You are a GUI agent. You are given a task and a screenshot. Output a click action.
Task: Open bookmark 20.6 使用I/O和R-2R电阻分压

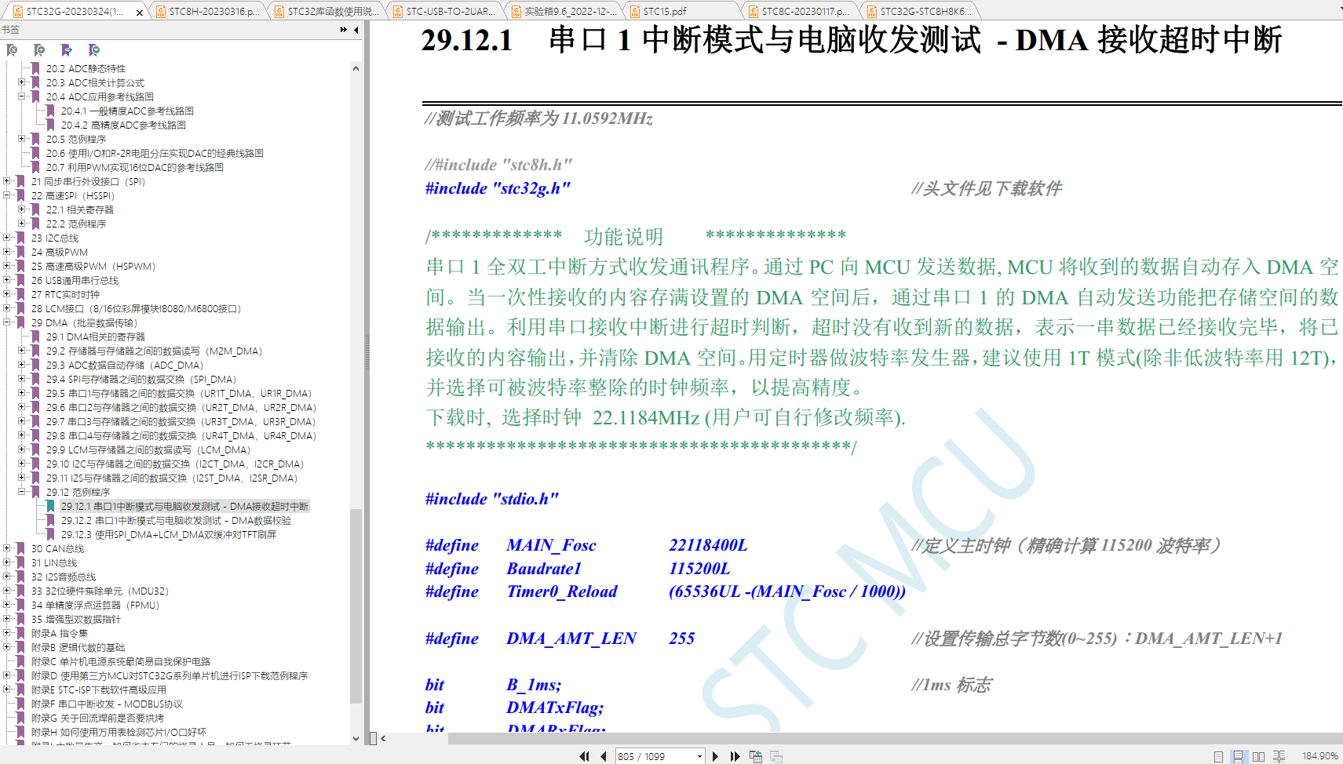[155, 154]
